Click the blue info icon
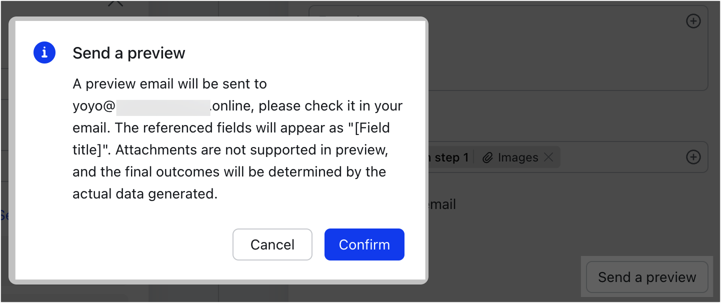 (44, 52)
